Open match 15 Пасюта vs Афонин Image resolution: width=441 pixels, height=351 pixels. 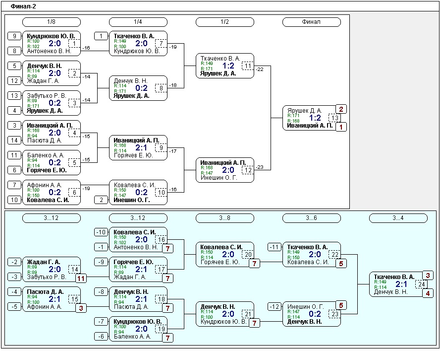[x=52, y=299]
